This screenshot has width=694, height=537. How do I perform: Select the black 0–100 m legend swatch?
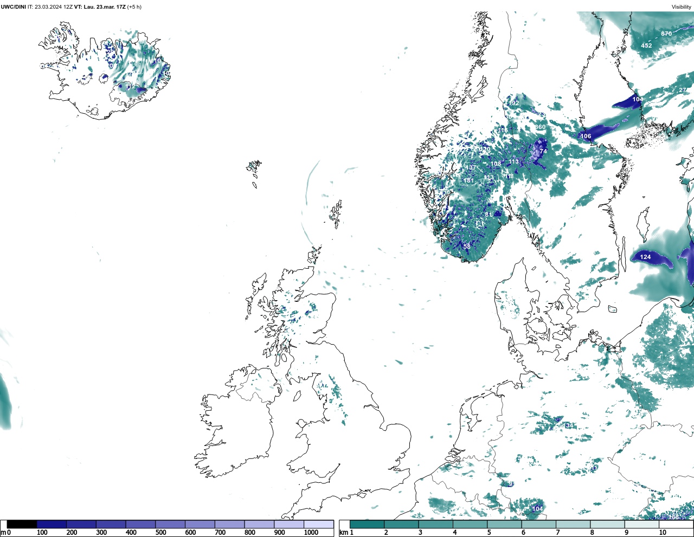[x=22, y=524]
